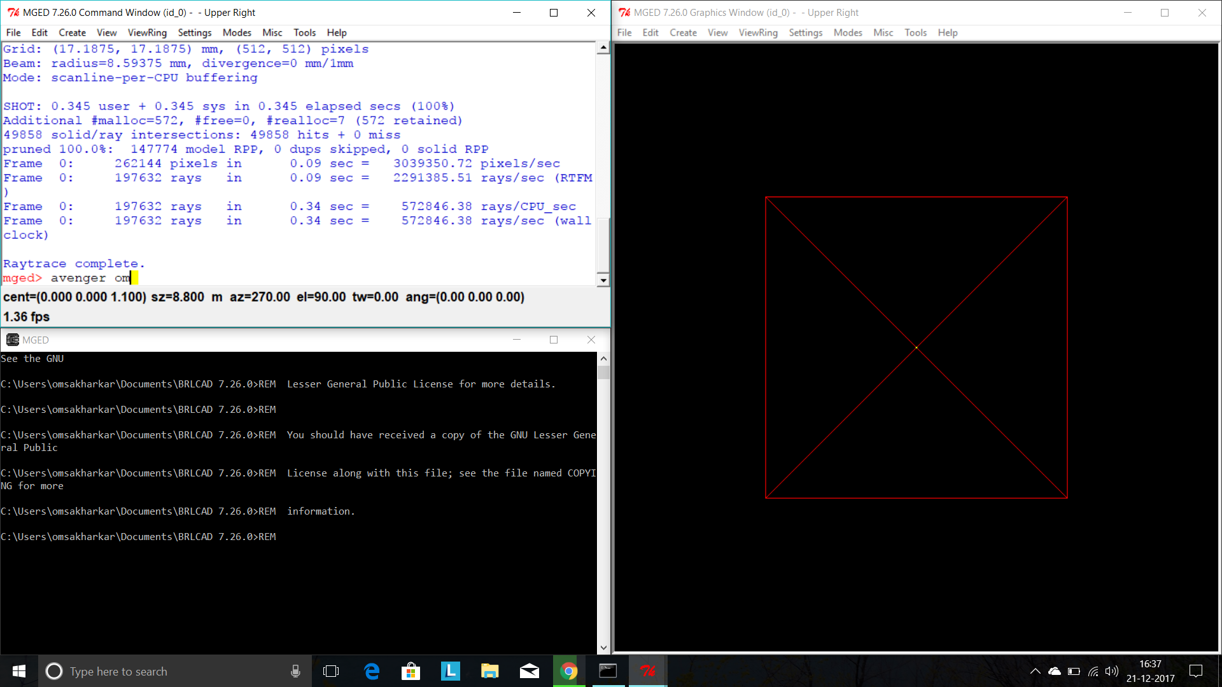Switch to Google Chrome on taskbar
This screenshot has width=1222, height=687.
click(569, 671)
